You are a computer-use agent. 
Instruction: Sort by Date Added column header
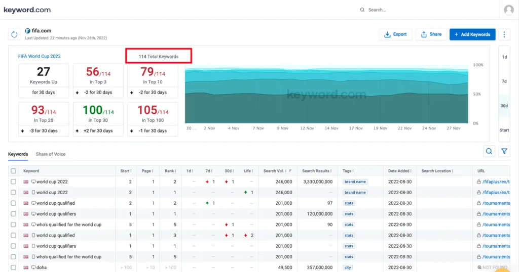click(x=399, y=171)
